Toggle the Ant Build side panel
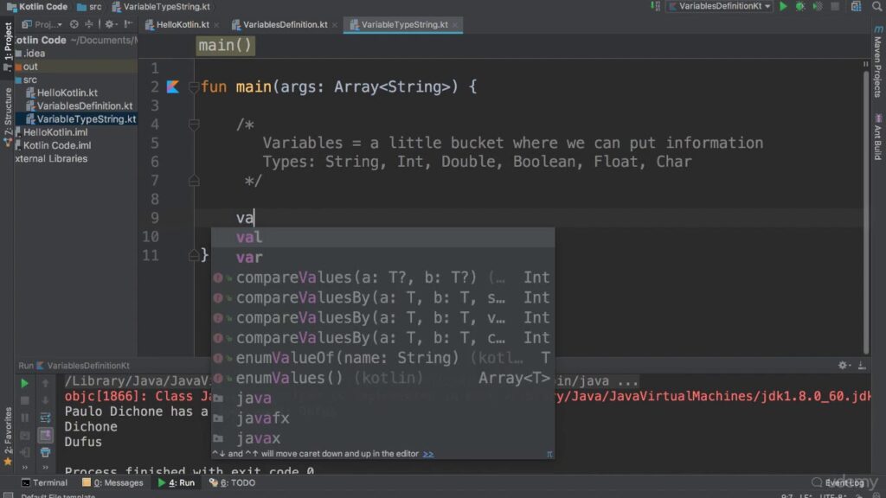 click(877, 137)
